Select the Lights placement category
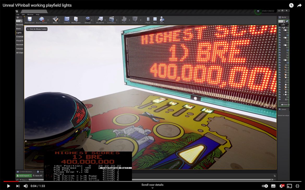This screenshot has width=305, height=190. click(x=20, y=33)
